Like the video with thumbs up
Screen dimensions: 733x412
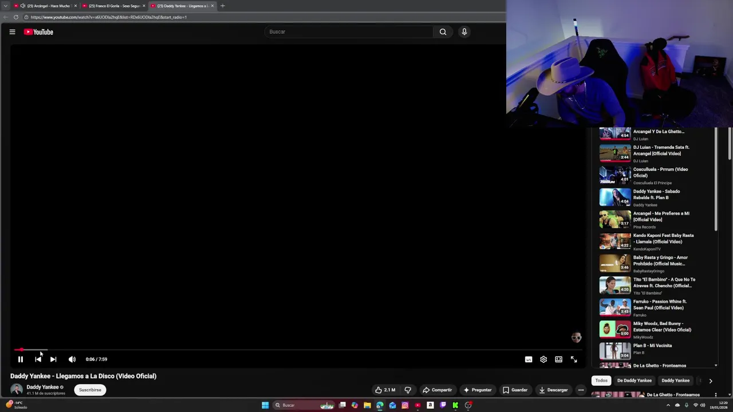click(x=385, y=390)
